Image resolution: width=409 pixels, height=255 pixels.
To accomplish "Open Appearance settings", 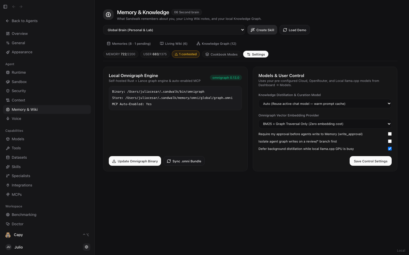I will (x=47, y=52).
